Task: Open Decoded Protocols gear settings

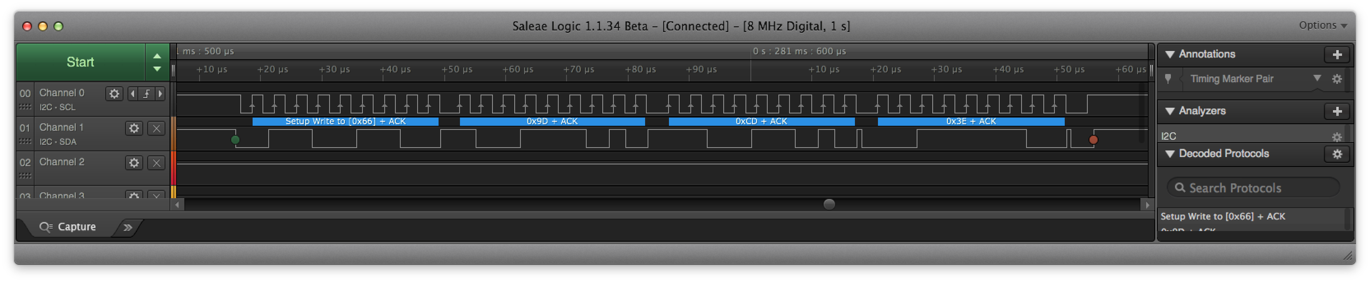Action: (1337, 154)
